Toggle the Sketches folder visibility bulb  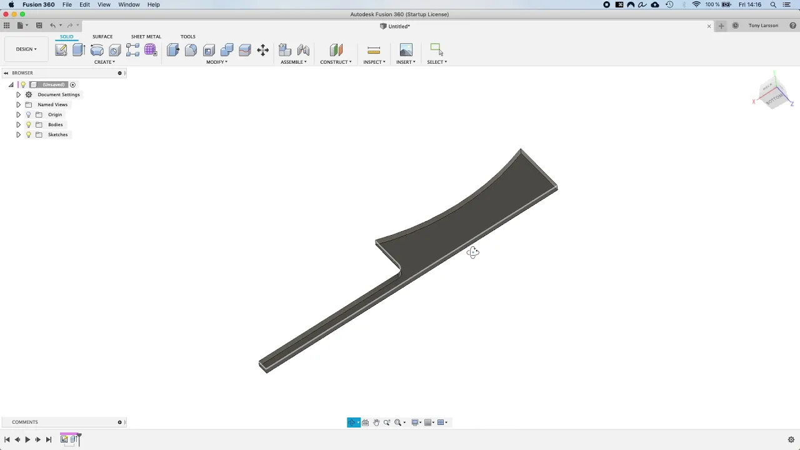click(x=28, y=134)
